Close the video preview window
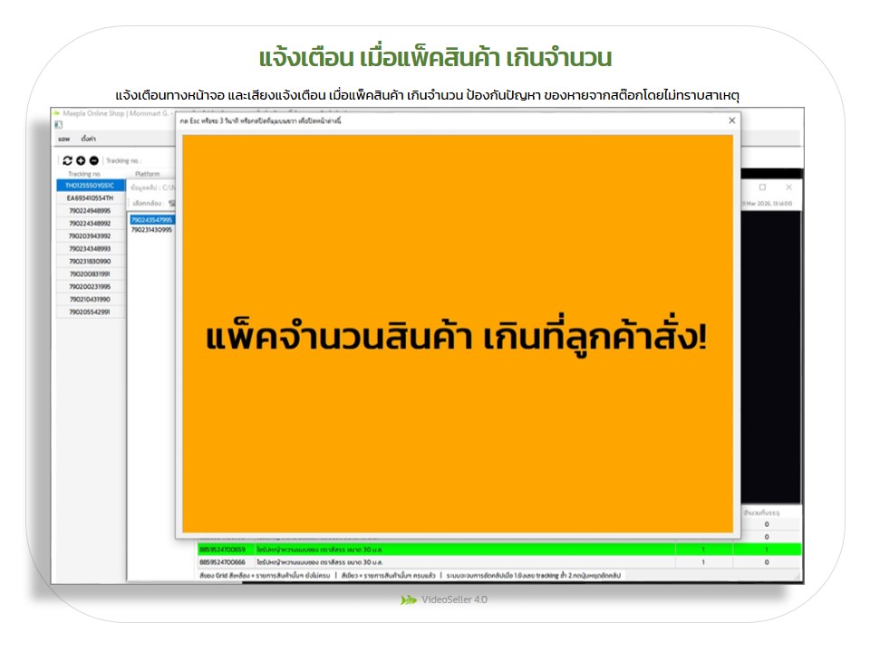 pyautogui.click(x=788, y=187)
